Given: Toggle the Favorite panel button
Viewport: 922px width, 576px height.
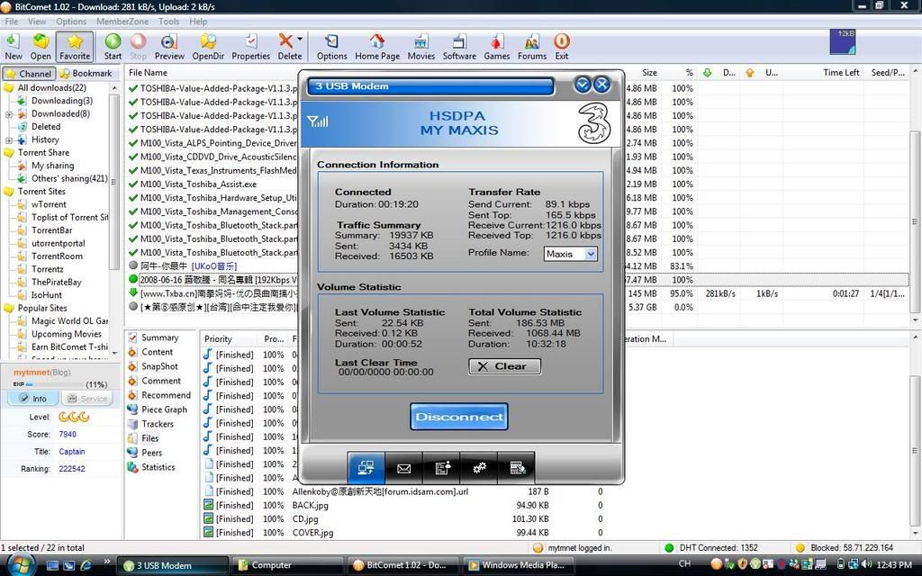Looking at the screenshot, I should (75, 46).
